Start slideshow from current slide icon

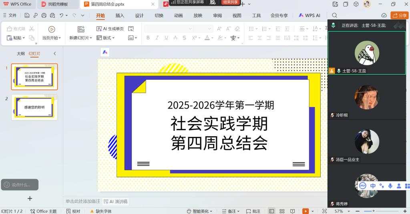tap(52, 29)
